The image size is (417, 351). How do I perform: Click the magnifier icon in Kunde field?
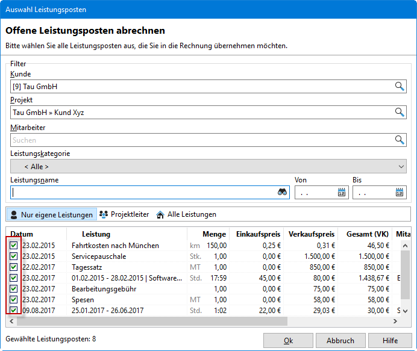[x=400, y=87]
